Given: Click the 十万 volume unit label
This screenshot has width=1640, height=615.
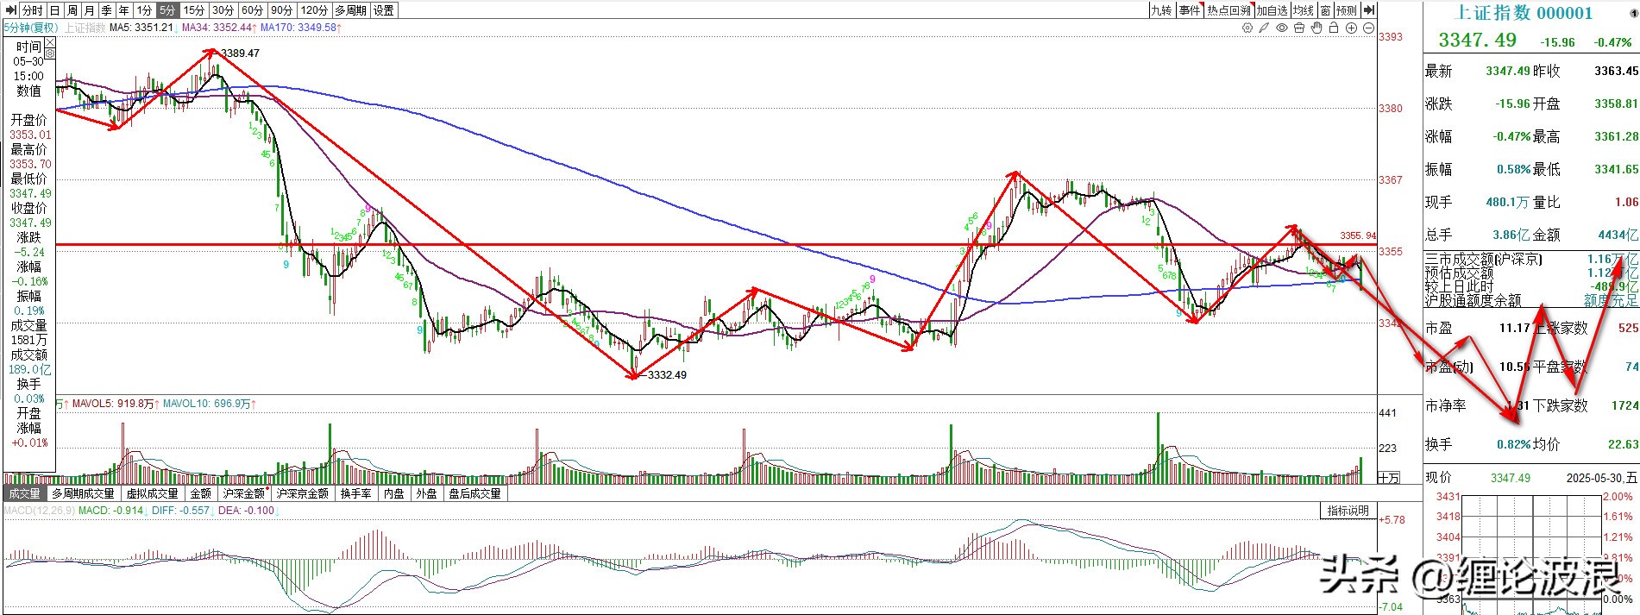Looking at the screenshot, I should [x=1389, y=477].
